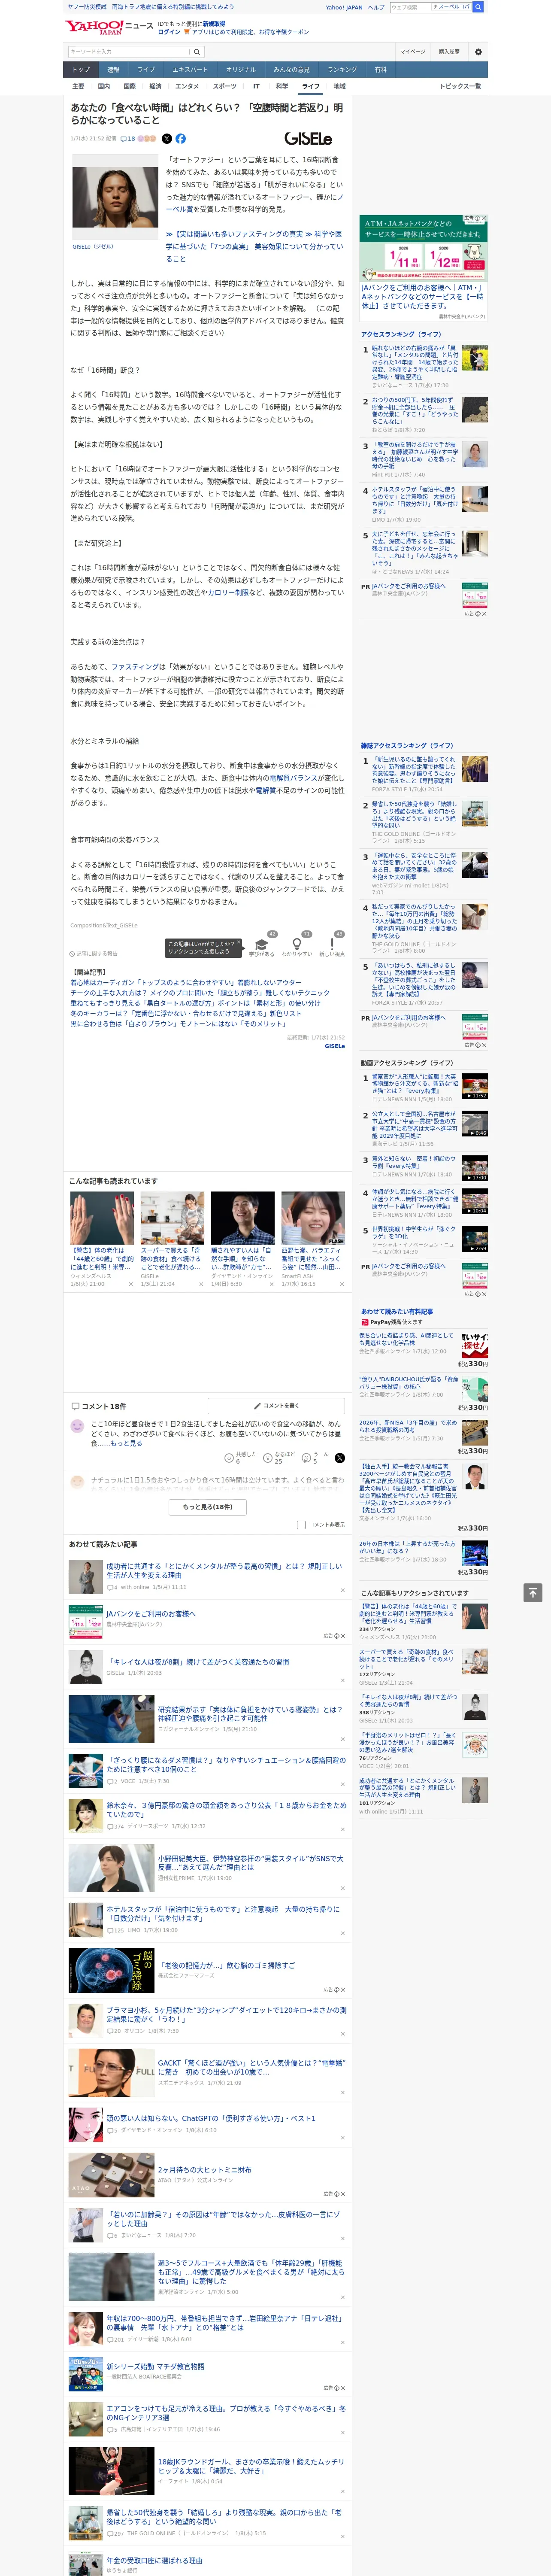Toggle the コメント非表示 checkbox
The width and height of the screenshot is (551, 2576).
tap(301, 1525)
